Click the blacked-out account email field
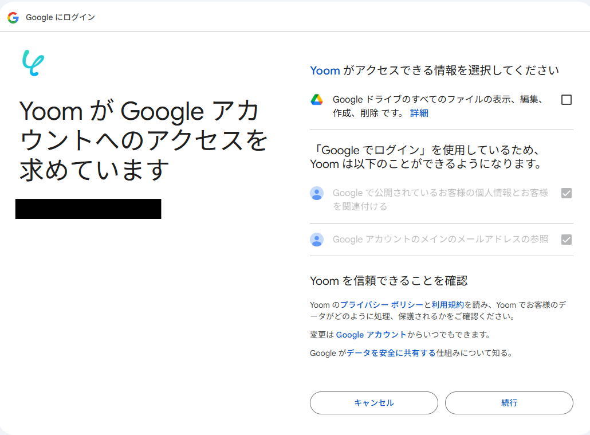The height and width of the screenshot is (435, 590). click(88, 209)
